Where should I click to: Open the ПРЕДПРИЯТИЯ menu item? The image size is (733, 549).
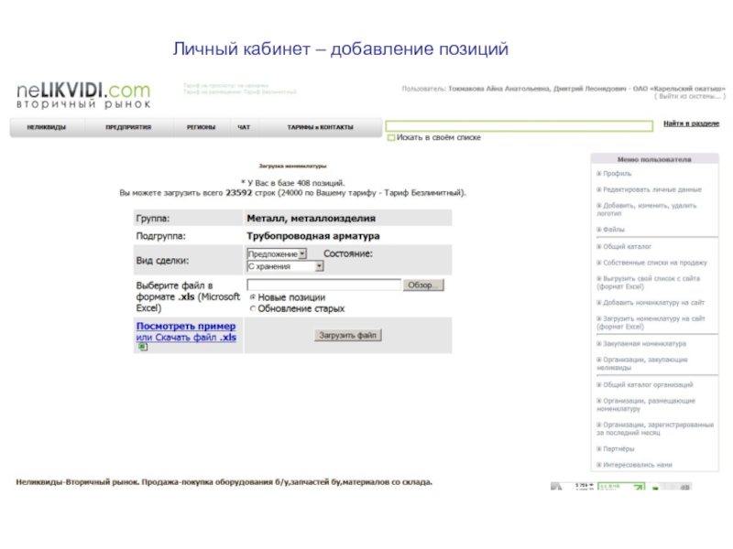tap(128, 127)
